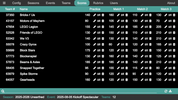178x100 pixels.
Task: Click event 2025-08-05 Kickoff Spectacular
Action: [78, 97]
